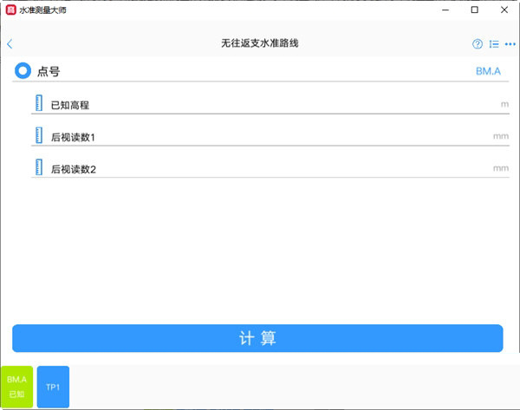Focus the 已知高程 input field in meters
The image size is (520, 410).
[270, 104]
